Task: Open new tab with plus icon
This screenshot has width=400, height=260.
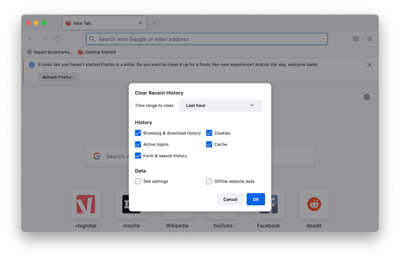Action: 155,23
